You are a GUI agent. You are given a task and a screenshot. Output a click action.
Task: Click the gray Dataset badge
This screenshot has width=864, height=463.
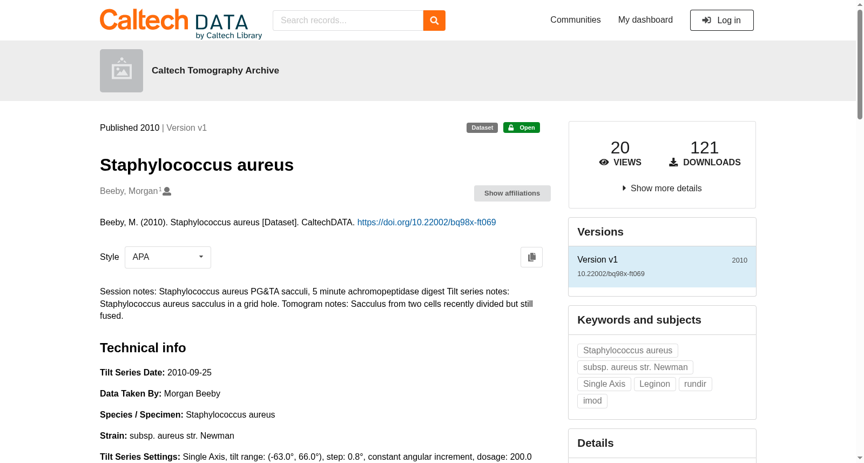(x=482, y=128)
